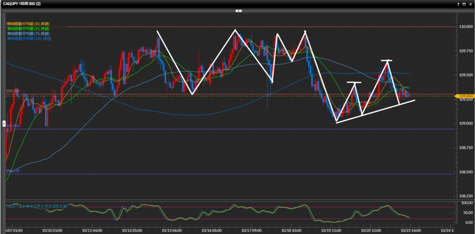The image size is (475, 234).
Task: Select the horizontal line labeled 108.944
Action: [x=232, y=129]
